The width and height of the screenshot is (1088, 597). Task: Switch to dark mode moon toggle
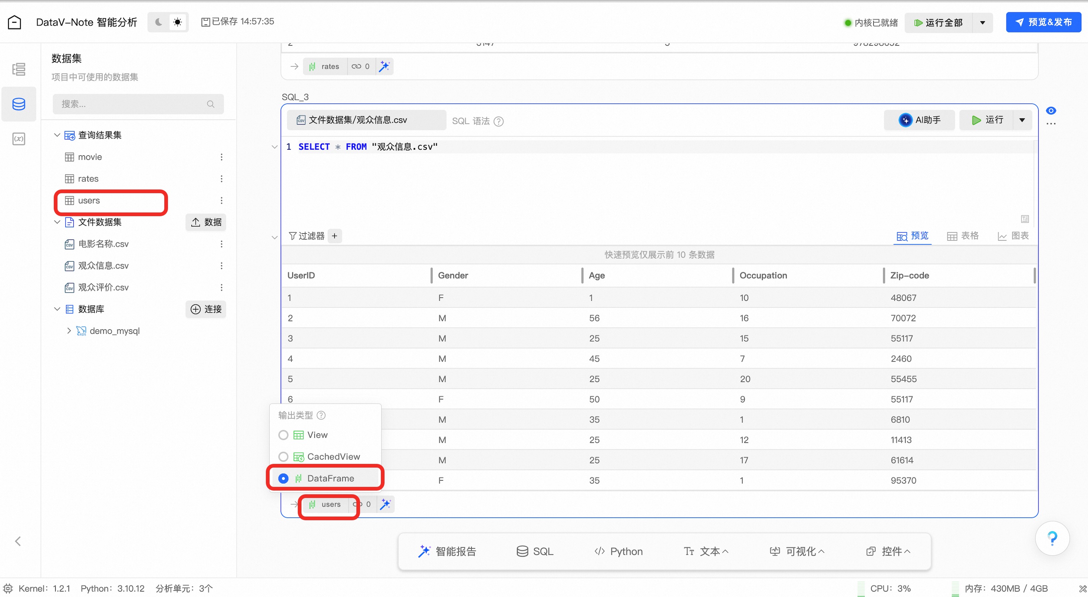click(x=159, y=22)
